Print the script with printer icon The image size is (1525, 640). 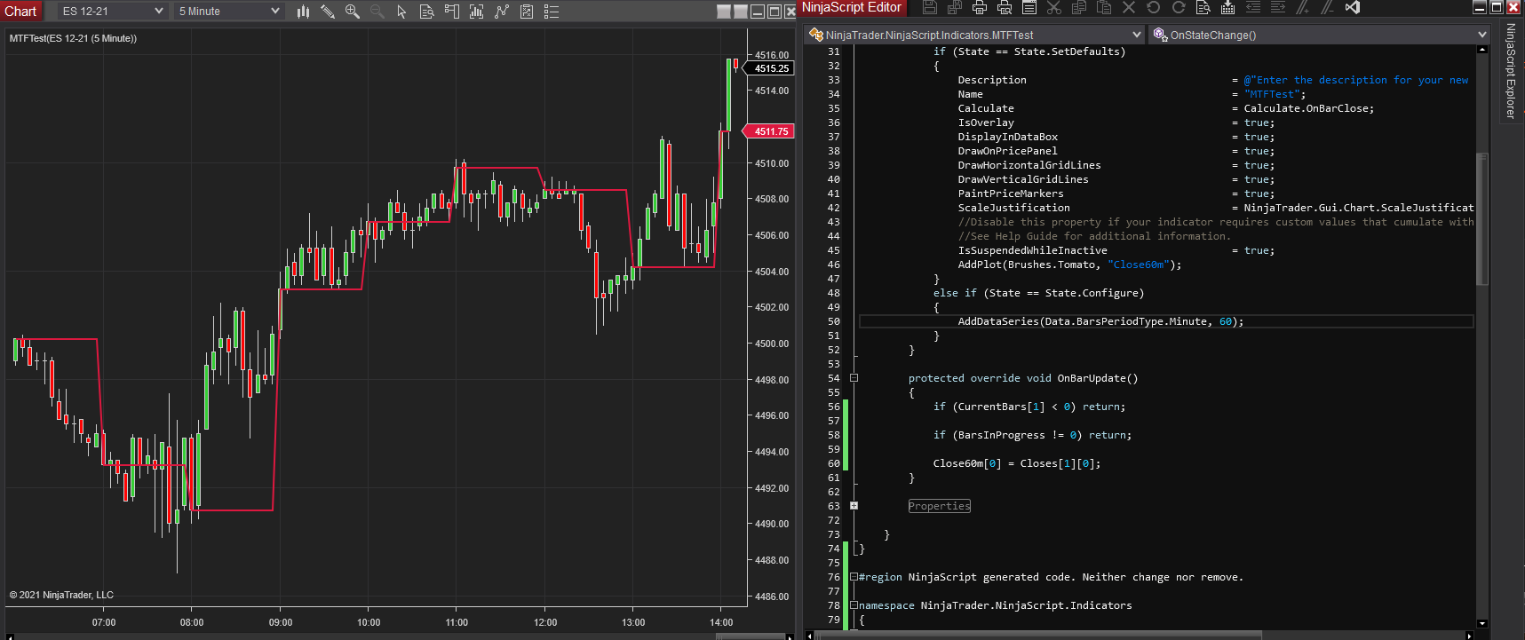coord(980,7)
